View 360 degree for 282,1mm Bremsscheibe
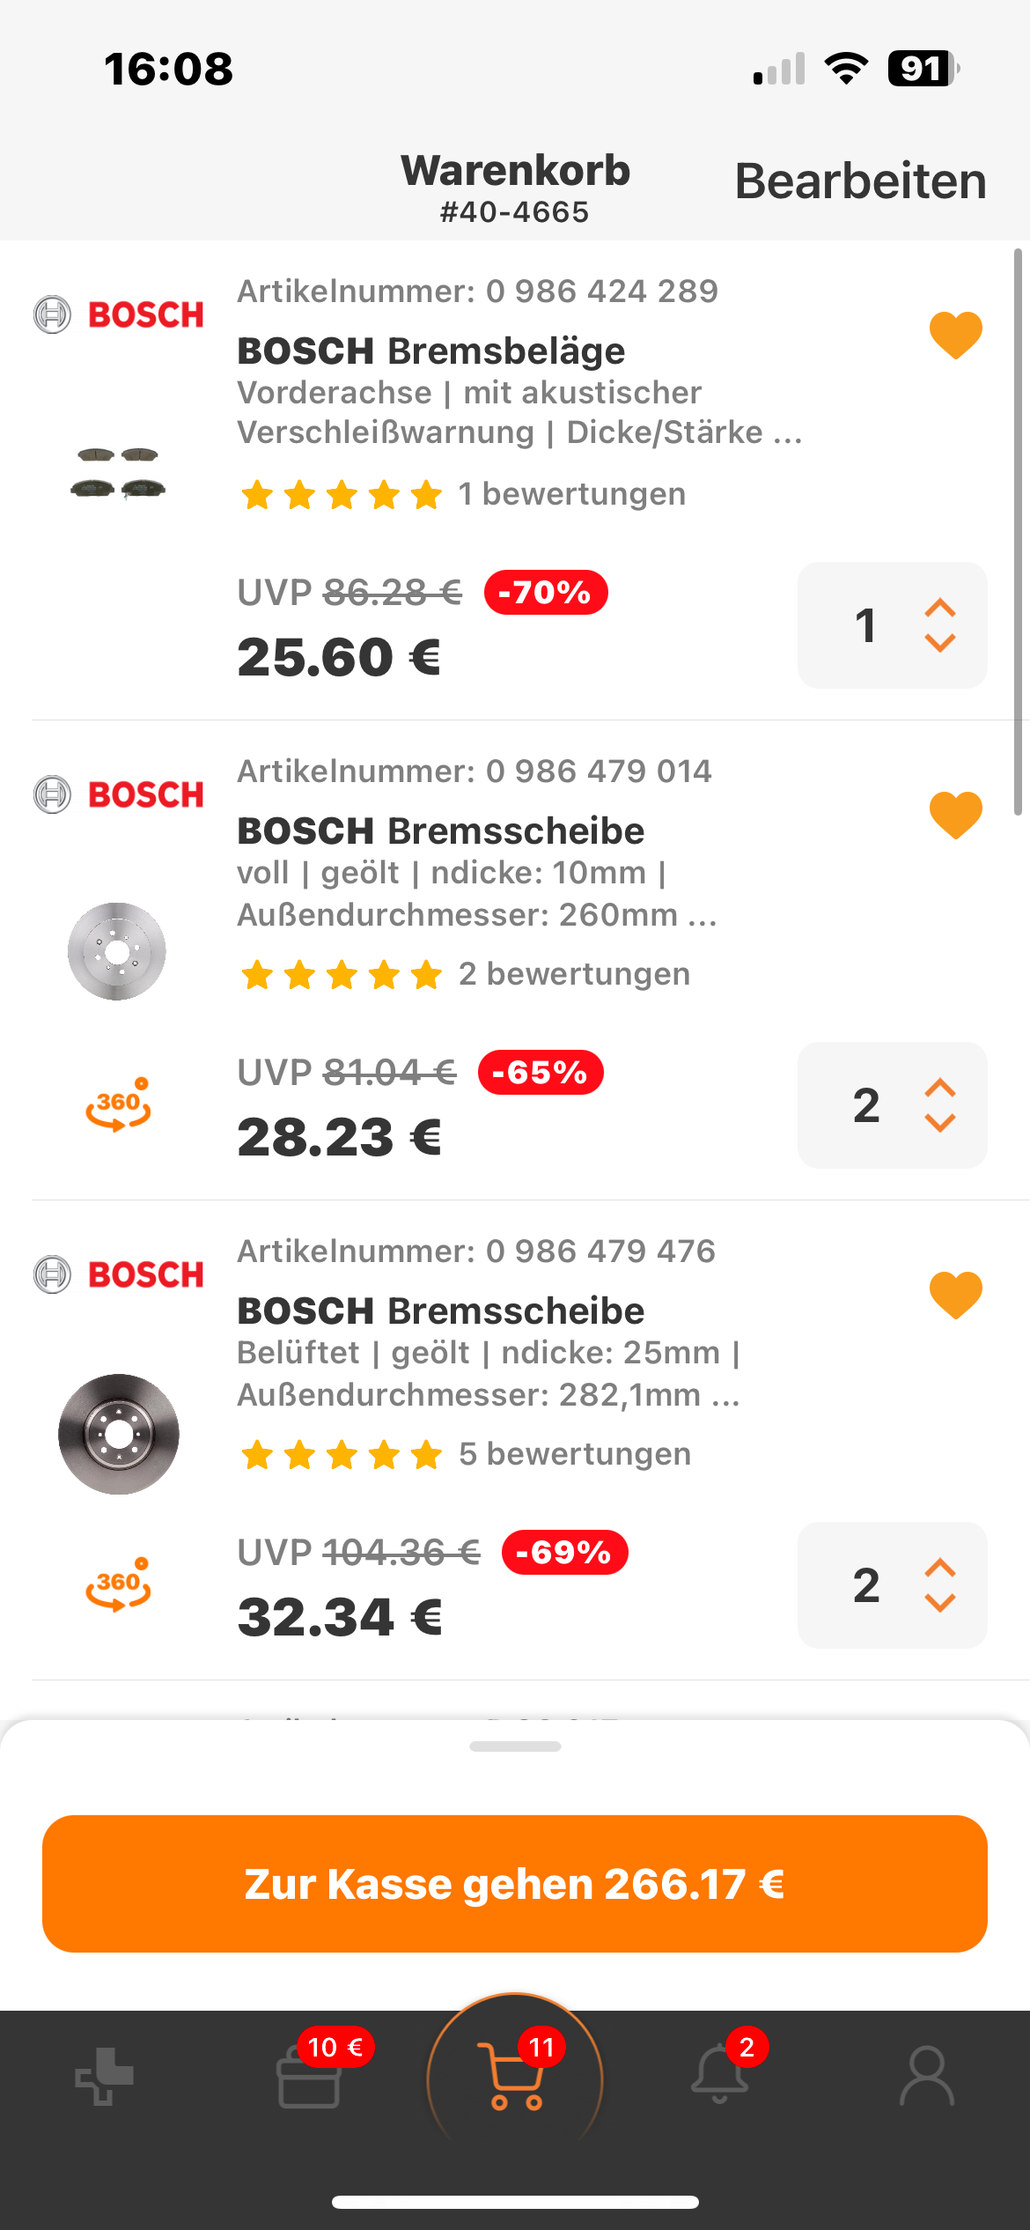The height and width of the screenshot is (2230, 1030). tap(118, 1585)
